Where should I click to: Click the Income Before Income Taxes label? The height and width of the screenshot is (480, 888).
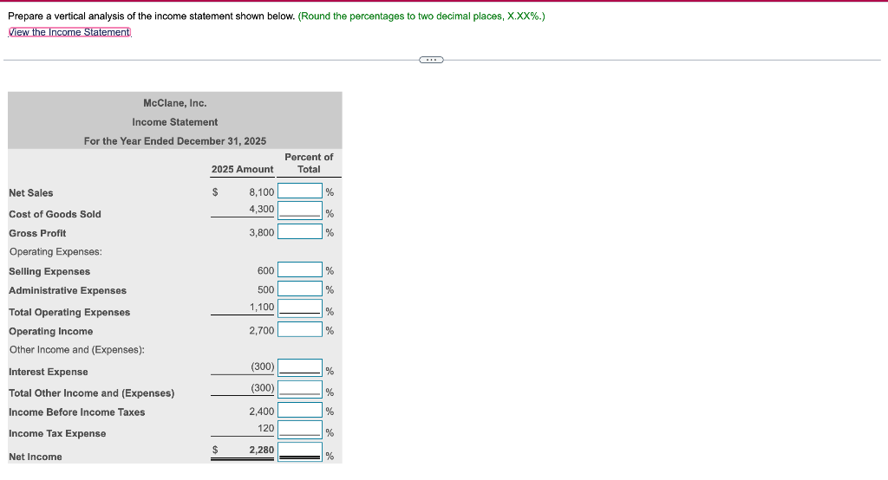(x=77, y=412)
